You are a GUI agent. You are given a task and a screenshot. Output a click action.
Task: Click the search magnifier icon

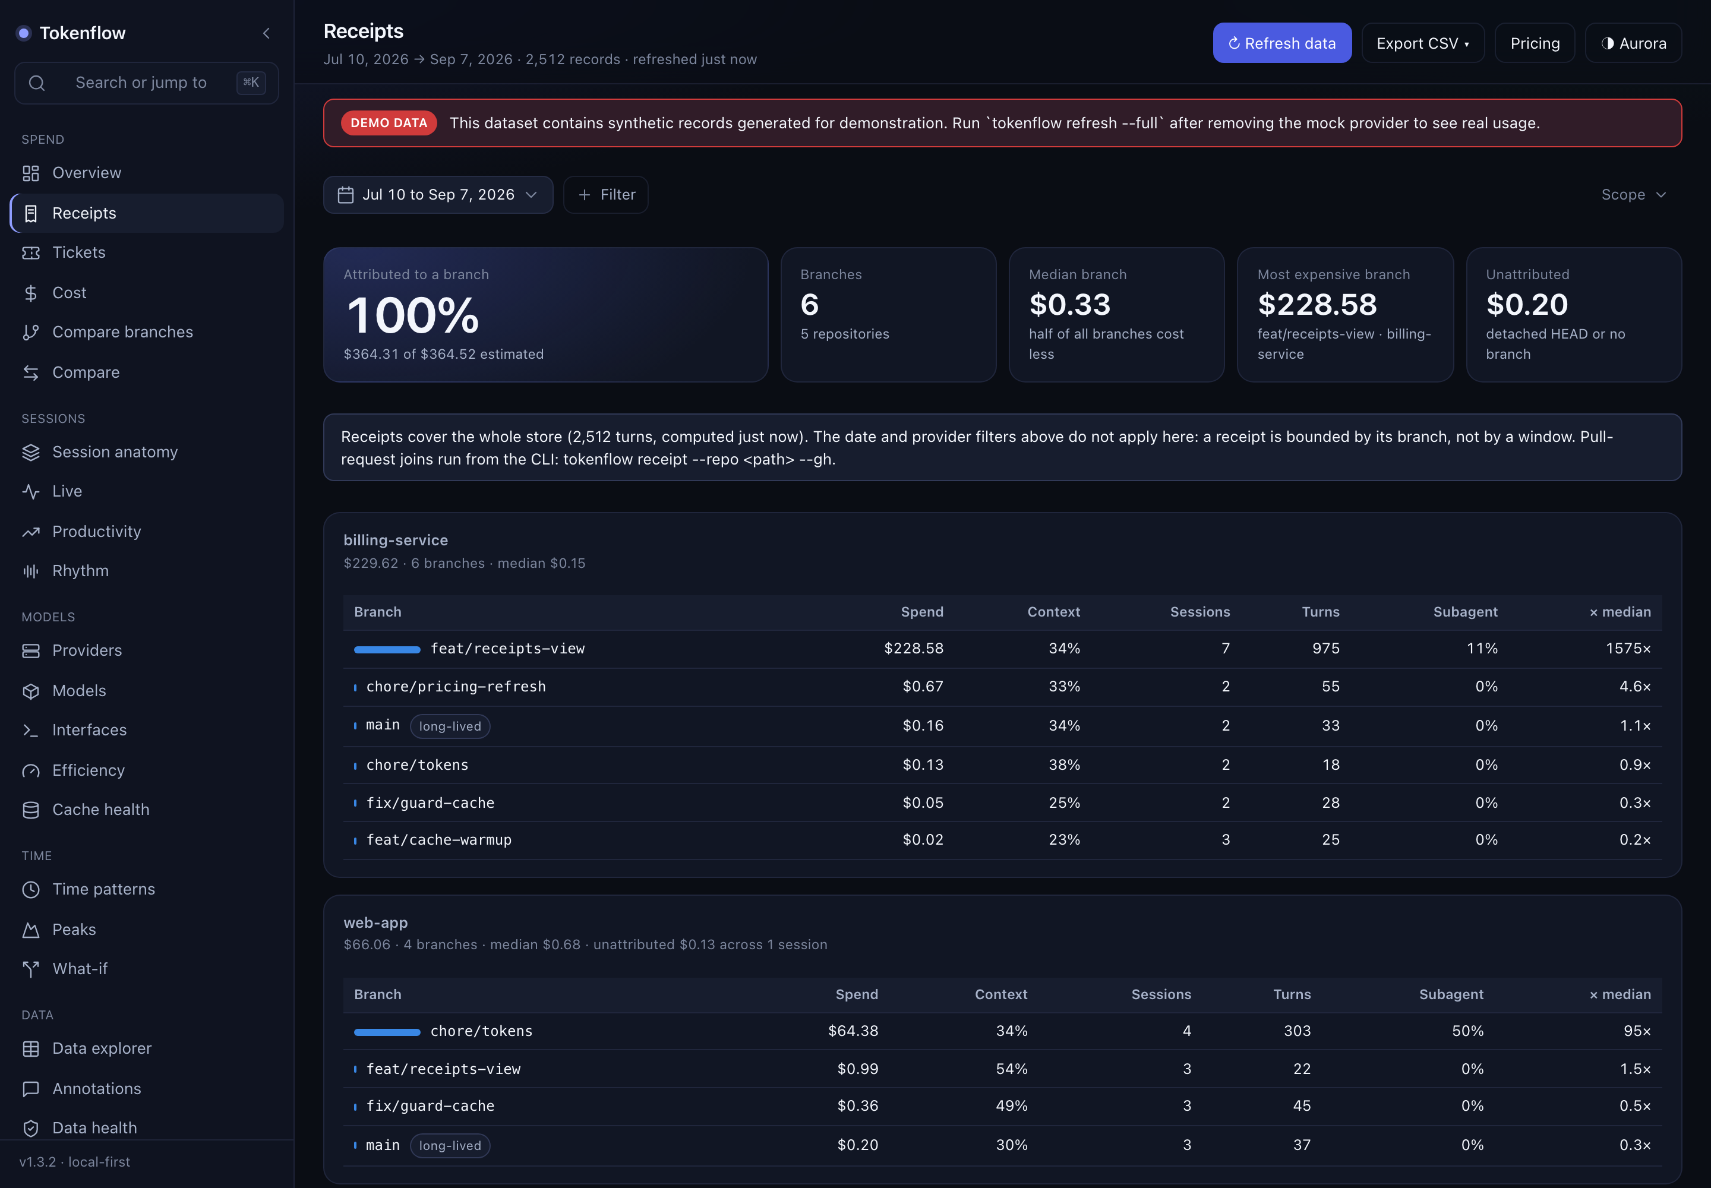pos(36,83)
